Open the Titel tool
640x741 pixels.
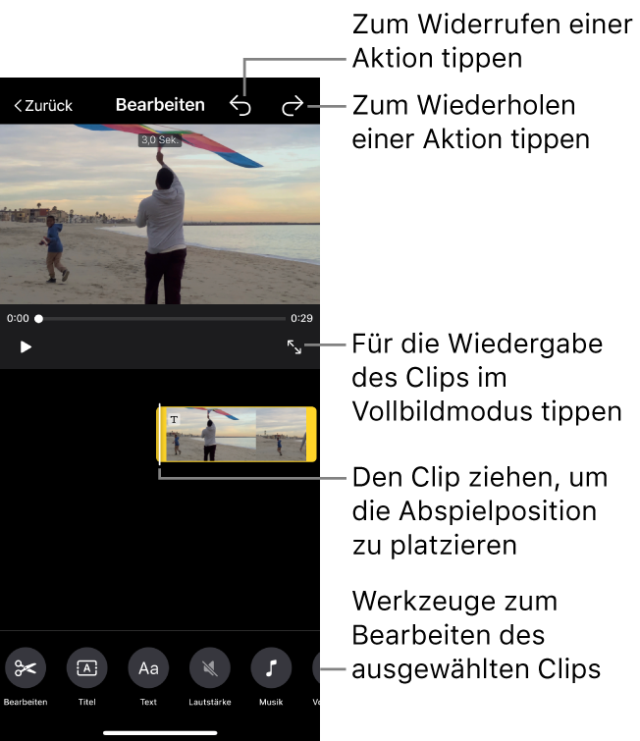[x=87, y=667]
